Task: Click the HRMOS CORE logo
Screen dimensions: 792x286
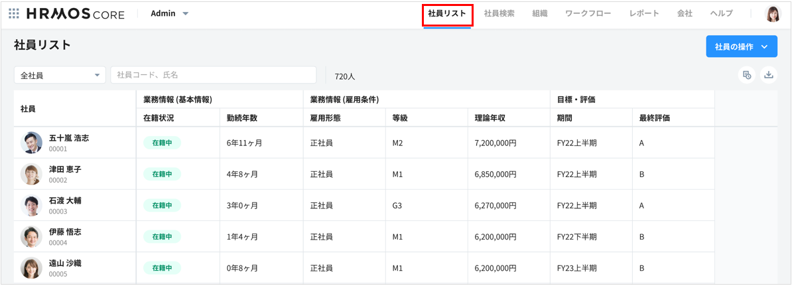Action: click(75, 14)
